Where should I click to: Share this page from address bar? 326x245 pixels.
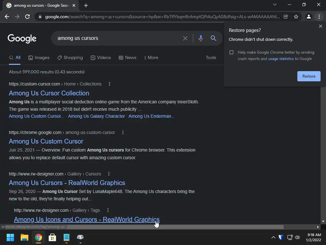point(286,17)
